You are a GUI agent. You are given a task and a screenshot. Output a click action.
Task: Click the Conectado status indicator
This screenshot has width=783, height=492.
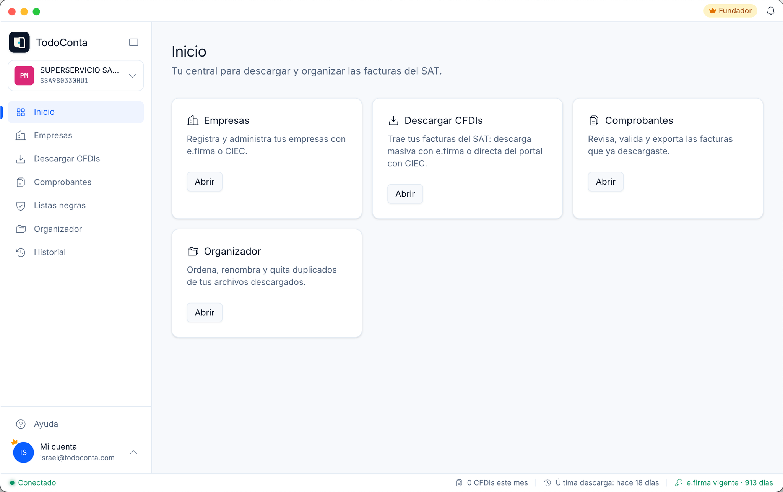pyautogui.click(x=33, y=483)
